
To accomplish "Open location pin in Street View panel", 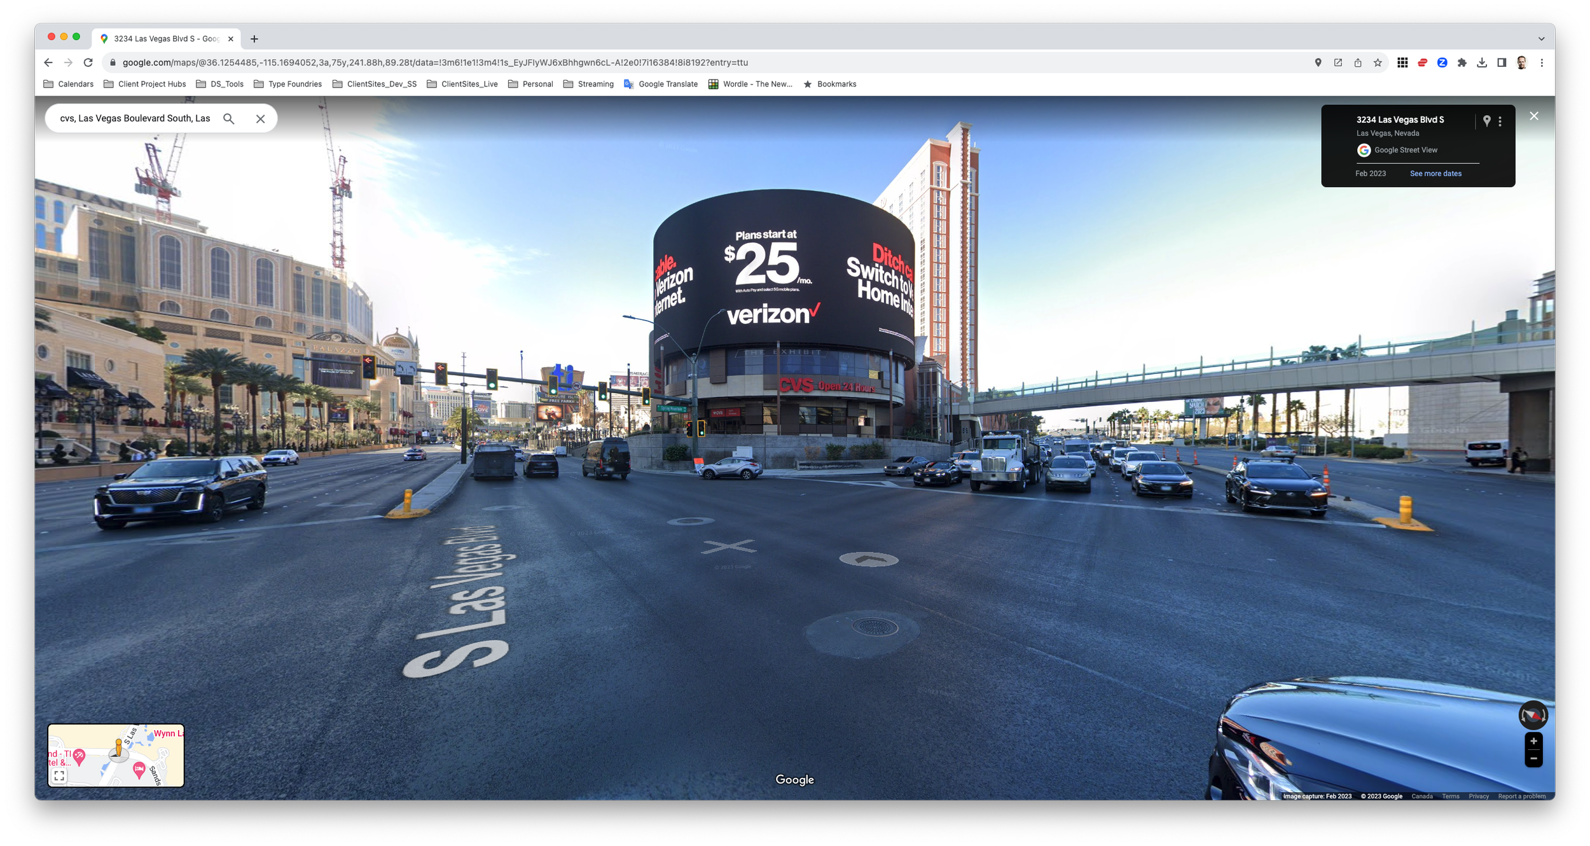I will [x=1486, y=121].
